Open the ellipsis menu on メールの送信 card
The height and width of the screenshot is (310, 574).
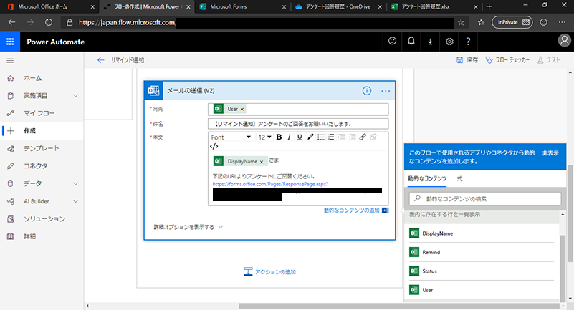386,91
